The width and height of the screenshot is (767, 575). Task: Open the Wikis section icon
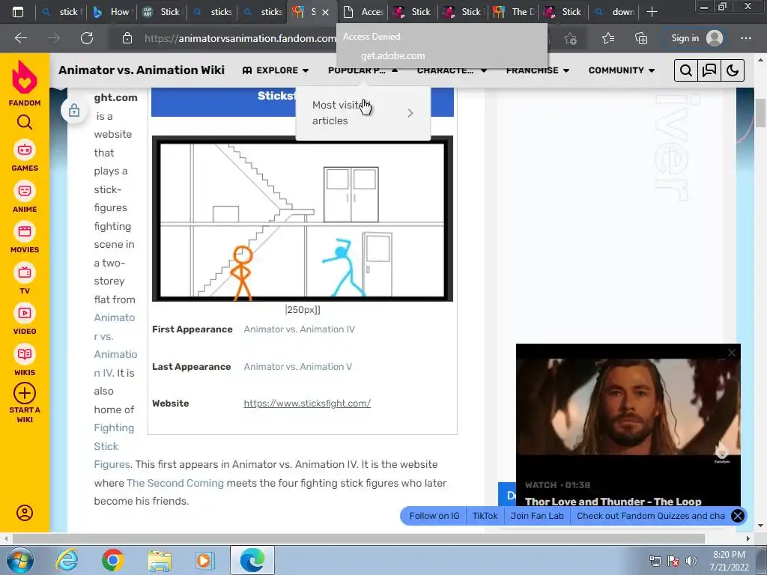click(x=25, y=354)
